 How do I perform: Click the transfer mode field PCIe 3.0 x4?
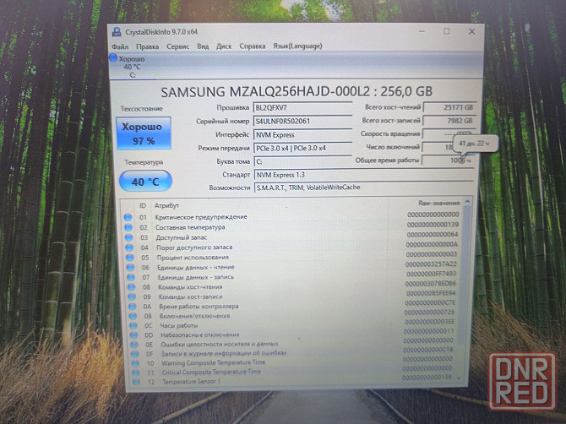coord(302,148)
